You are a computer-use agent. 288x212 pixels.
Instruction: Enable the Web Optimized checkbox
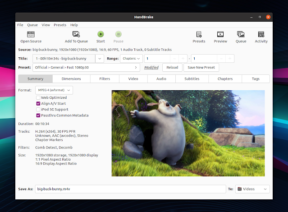click(x=38, y=97)
